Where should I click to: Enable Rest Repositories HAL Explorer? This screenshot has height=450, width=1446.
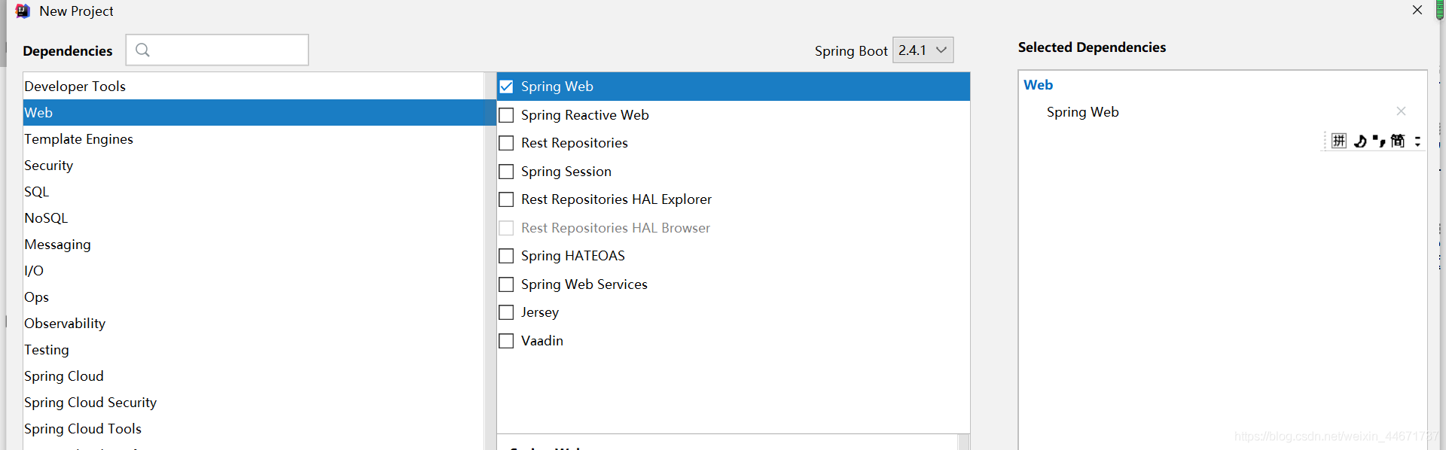click(506, 199)
